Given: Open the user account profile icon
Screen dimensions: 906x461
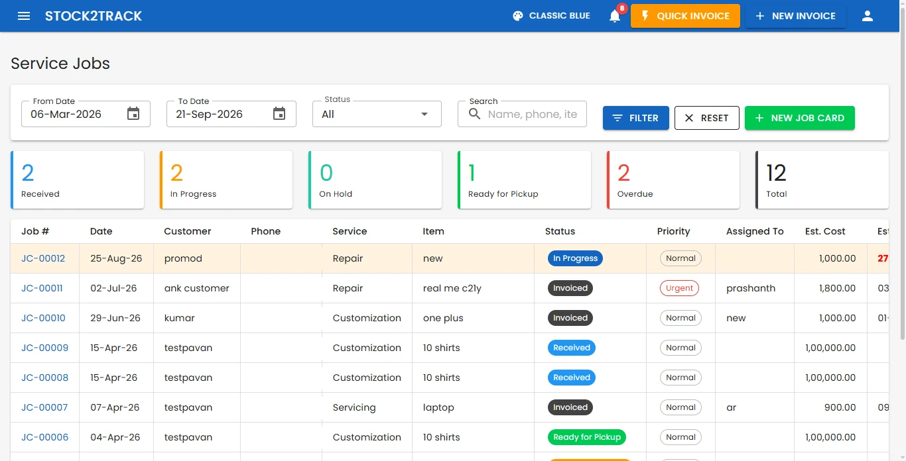Looking at the screenshot, I should 868,16.
